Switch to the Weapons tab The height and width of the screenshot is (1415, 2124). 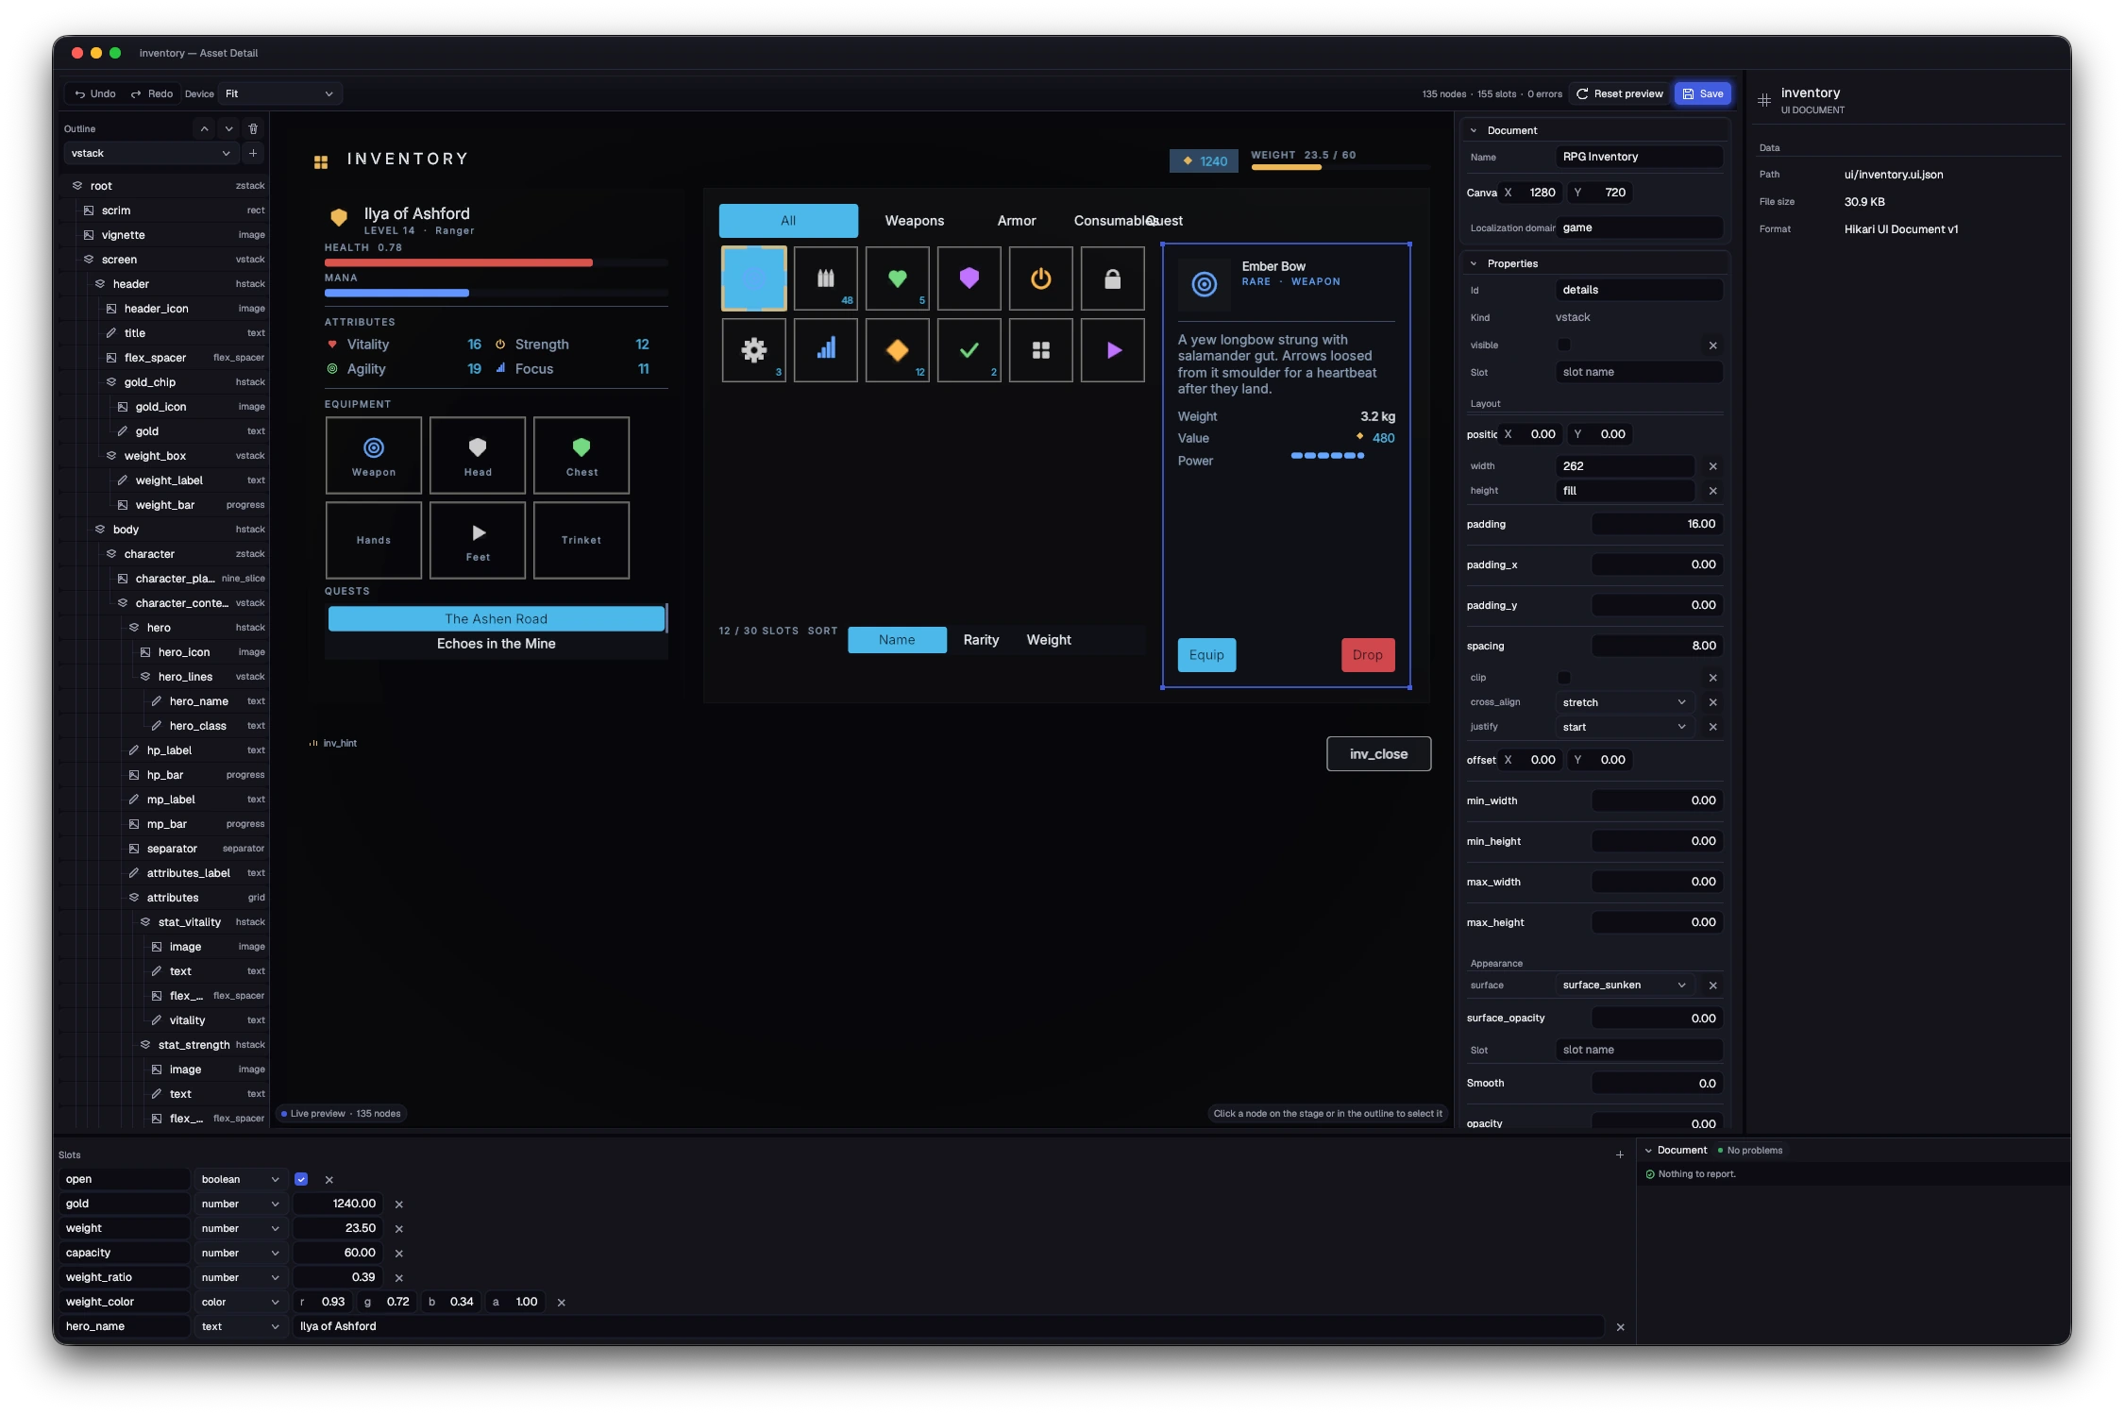(x=915, y=221)
